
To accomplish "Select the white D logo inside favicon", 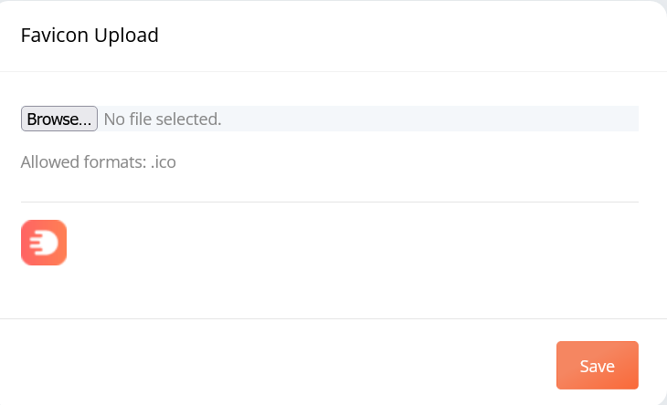I will (x=44, y=243).
